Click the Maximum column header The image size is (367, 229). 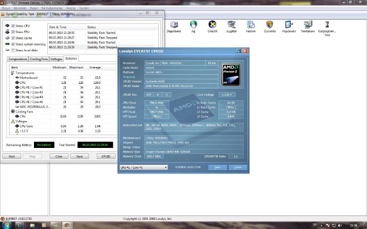pos(76,67)
